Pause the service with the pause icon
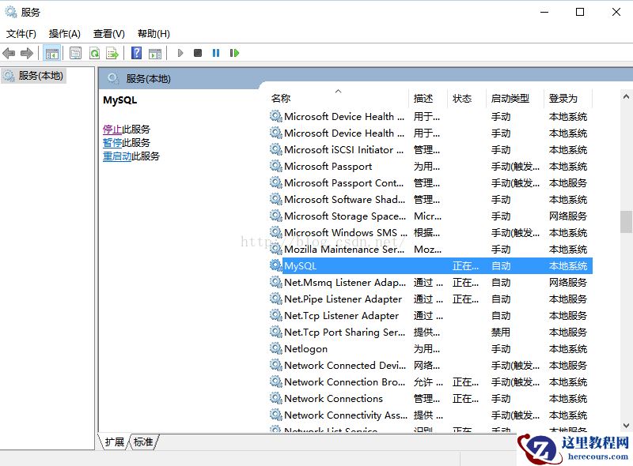 [x=214, y=53]
